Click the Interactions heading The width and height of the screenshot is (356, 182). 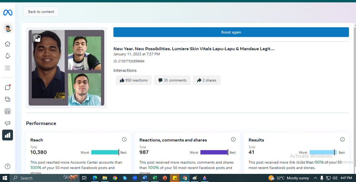pyautogui.click(x=125, y=70)
